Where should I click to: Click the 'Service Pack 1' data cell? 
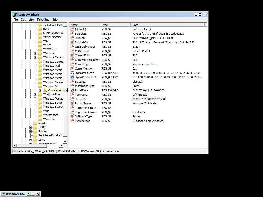pos(141,51)
